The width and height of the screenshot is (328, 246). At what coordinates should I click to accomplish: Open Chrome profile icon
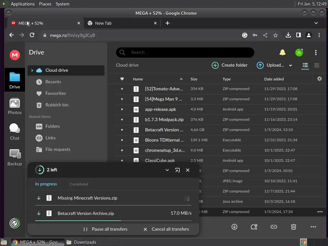[308, 35]
